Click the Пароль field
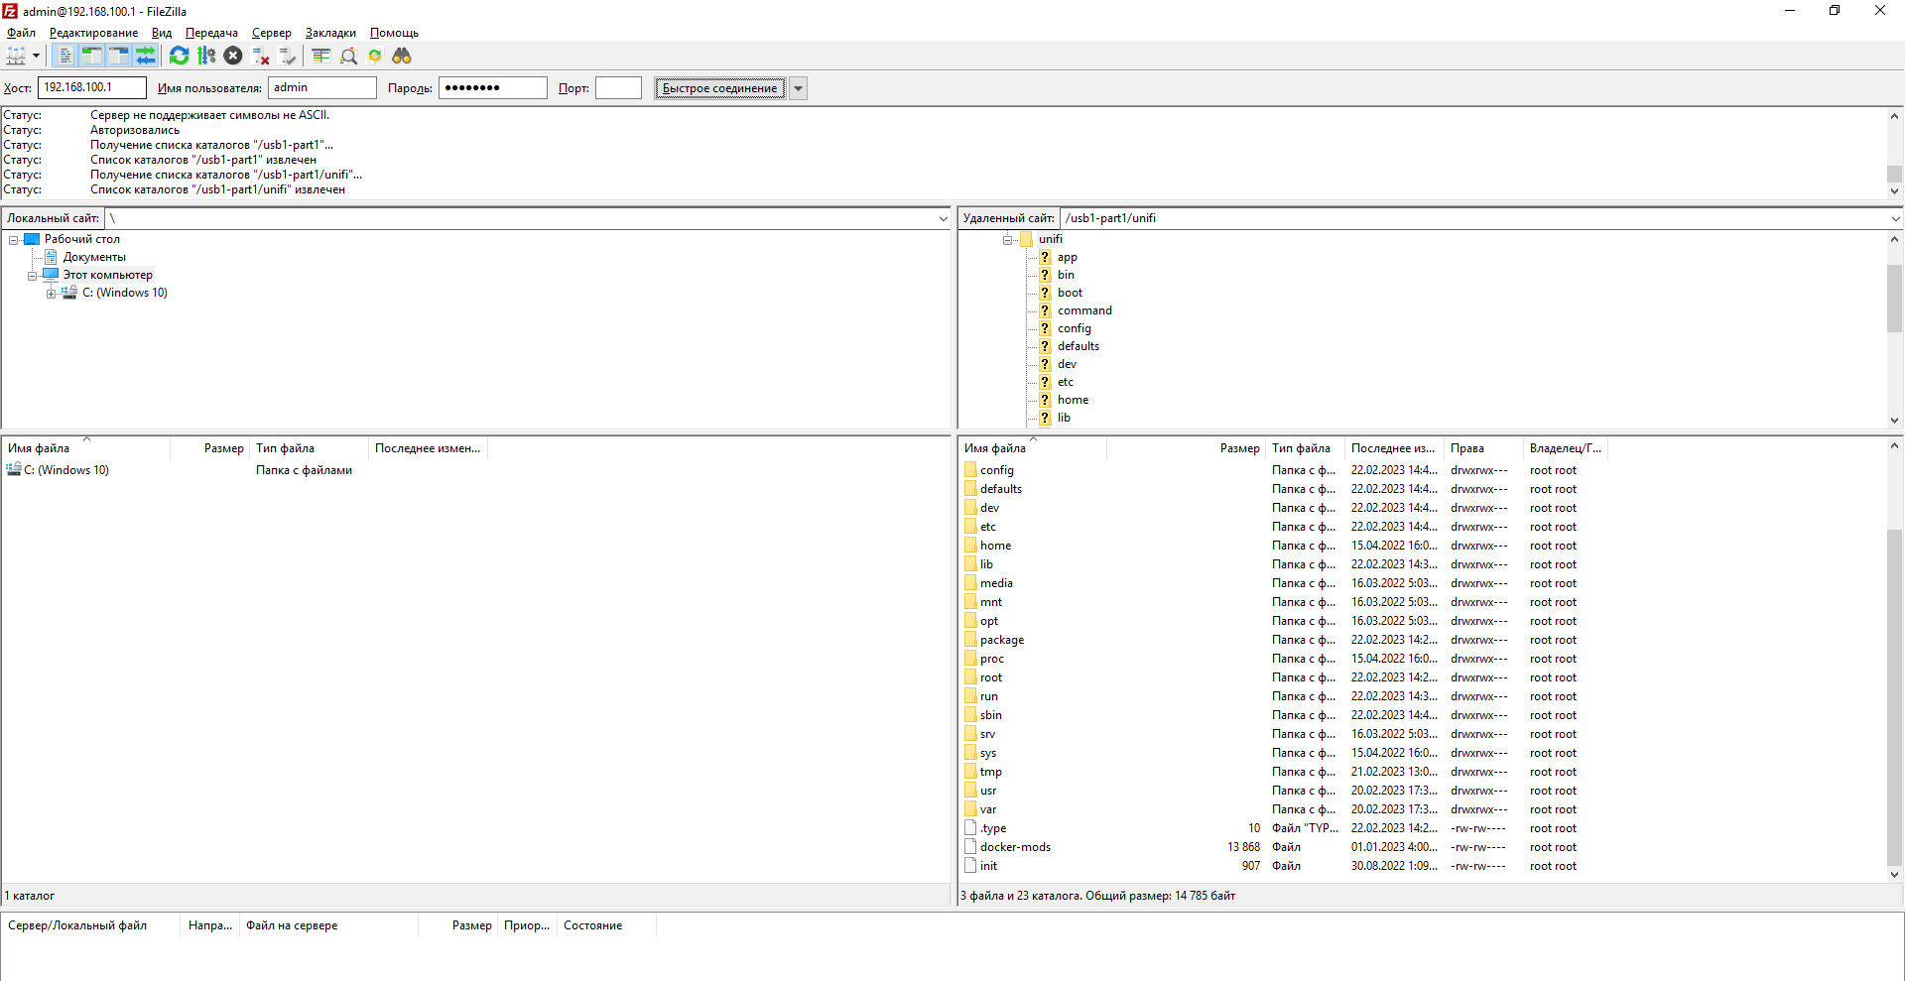 (x=493, y=87)
